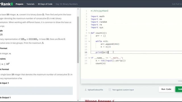
Task: Click Upload Code as File text
Action: (x=95, y=90)
